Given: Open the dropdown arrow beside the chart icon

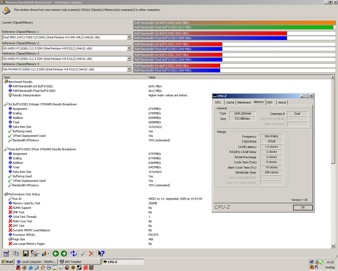Looking at the screenshot, I should point(48,254).
